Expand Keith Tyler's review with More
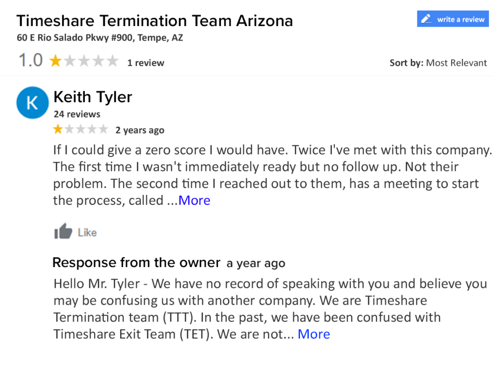 tap(194, 200)
